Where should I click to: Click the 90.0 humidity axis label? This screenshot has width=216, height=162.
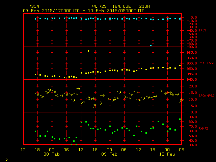tap(193, 117)
